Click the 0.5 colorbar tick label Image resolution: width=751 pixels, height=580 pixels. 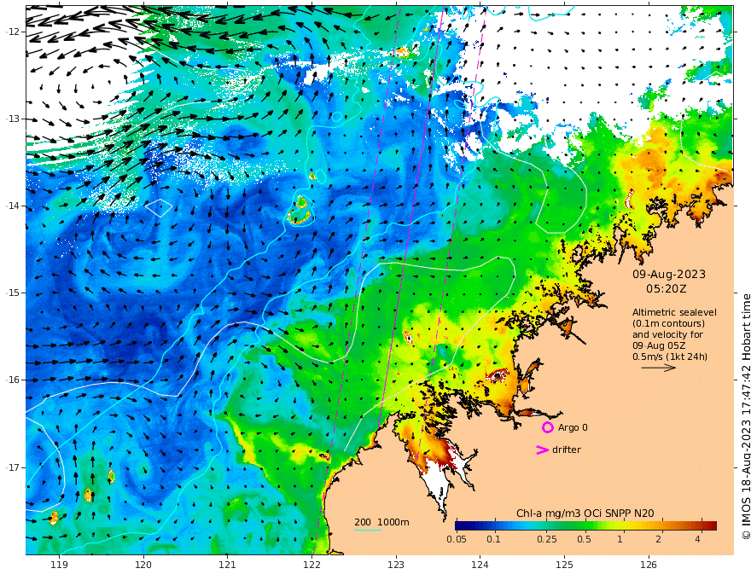point(584,539)
